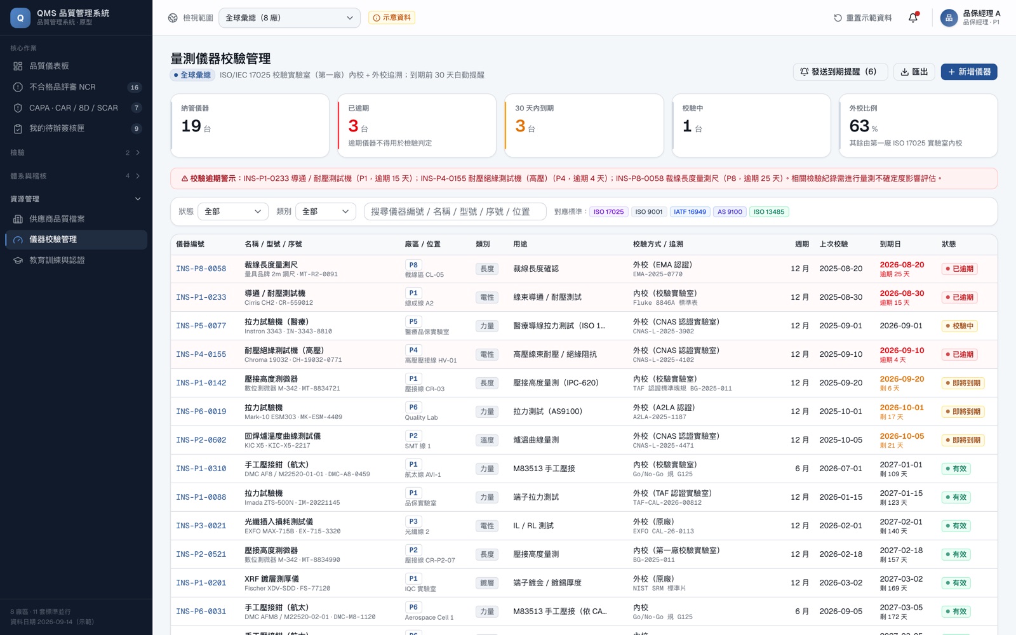Click the 儀器校驗管理 gauge icon

tap(18, 239)
